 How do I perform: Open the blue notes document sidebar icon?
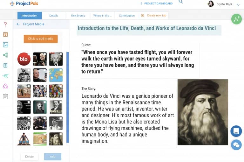tap(5, 65)
